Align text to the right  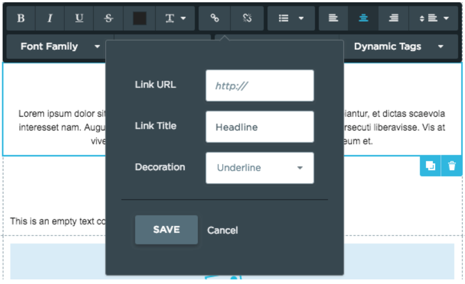click(x=393, y=18)
